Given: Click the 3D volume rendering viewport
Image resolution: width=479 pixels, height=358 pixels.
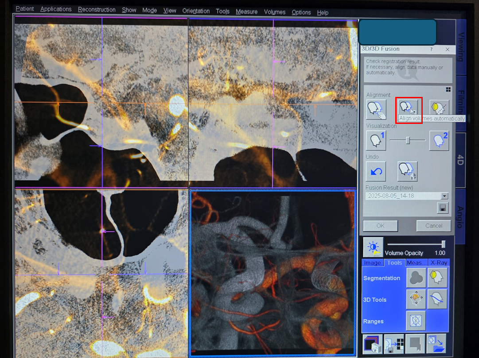Looking at the screenshot, I should (273, 273).
